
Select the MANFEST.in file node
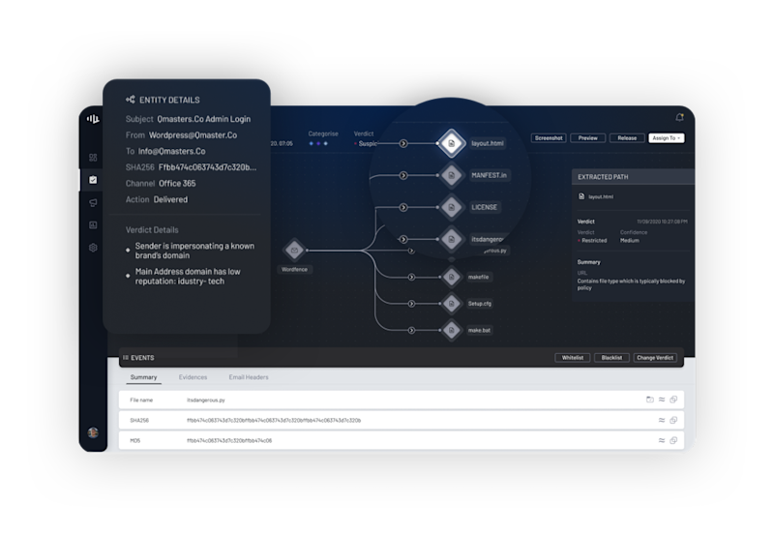tap(451, 175)
